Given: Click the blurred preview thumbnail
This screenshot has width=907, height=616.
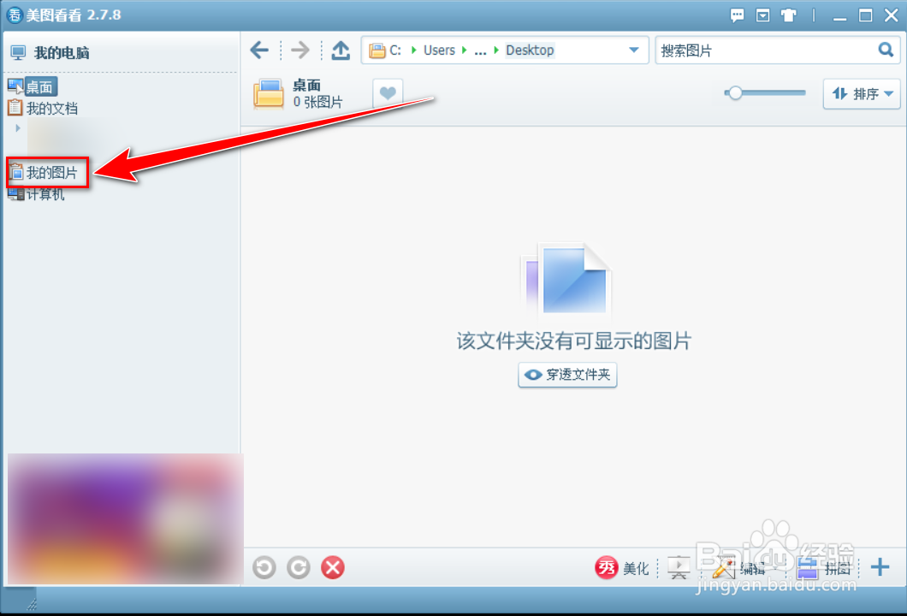Looking at the screenshot, I should [x=125, y=518].
